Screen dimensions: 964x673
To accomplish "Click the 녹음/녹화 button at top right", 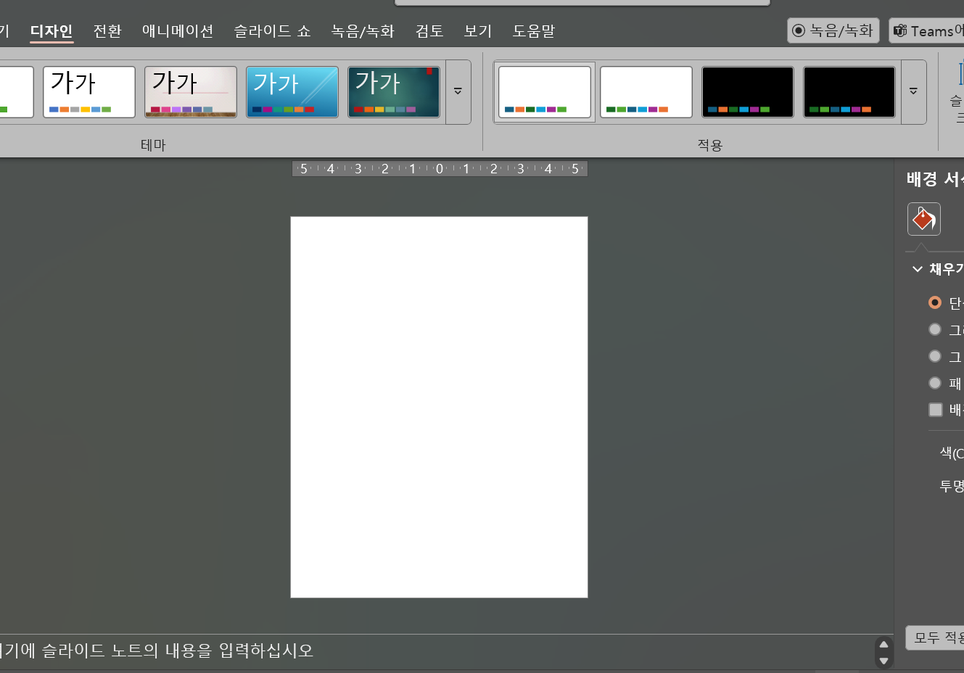I will tap(833, 30).
